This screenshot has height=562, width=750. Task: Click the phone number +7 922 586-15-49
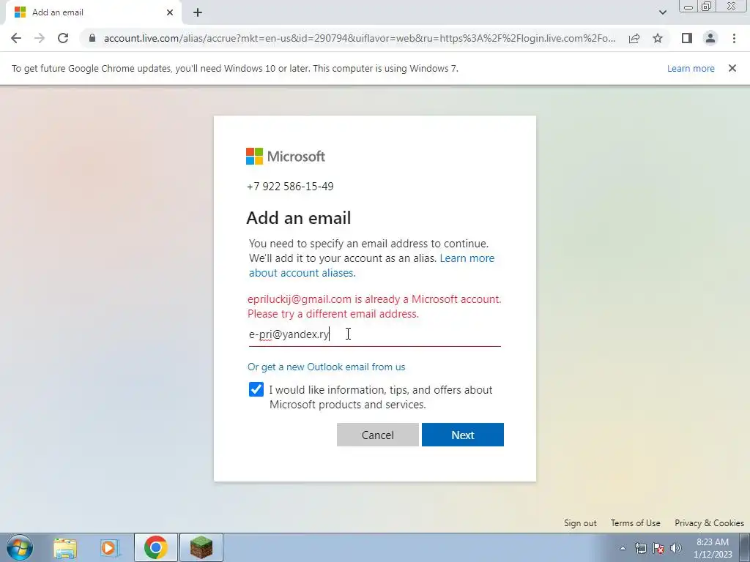click(x=290, y=187)
